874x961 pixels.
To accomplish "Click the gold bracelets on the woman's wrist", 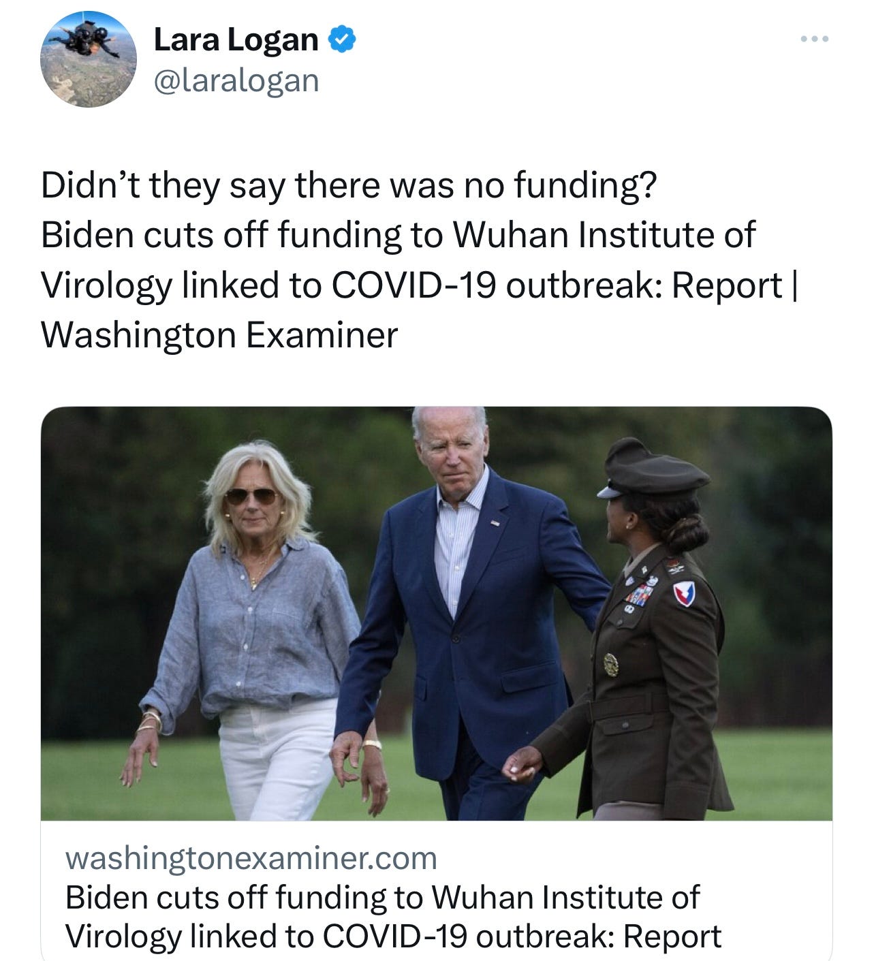I will tap(151, 721).
